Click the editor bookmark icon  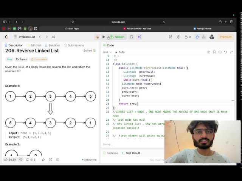(x=214, y=52)
